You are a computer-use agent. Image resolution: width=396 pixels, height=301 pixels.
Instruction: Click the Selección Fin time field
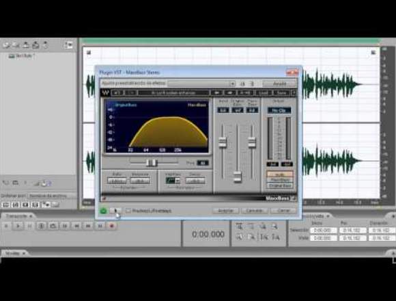click(x=352, y=231)
